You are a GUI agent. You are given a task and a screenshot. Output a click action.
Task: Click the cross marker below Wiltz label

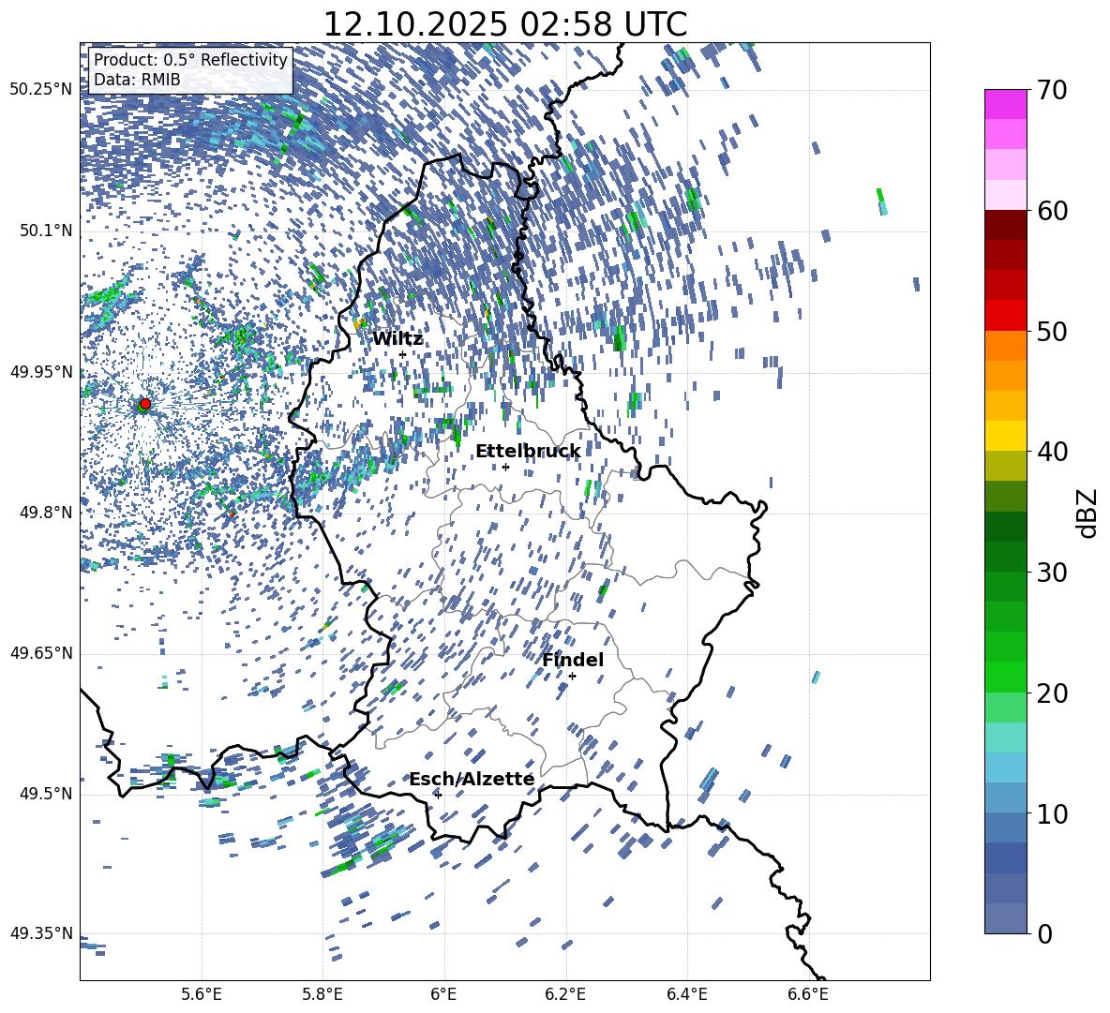pyautogui.click(x=402, y=354)
